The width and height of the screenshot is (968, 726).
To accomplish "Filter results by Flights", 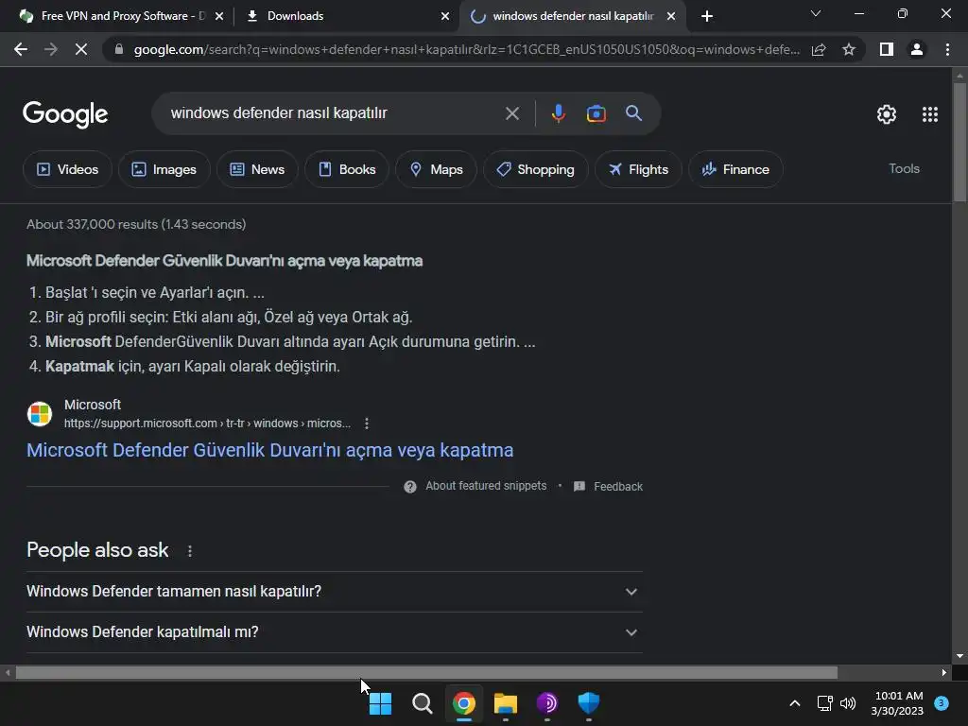I will (638, 169).
